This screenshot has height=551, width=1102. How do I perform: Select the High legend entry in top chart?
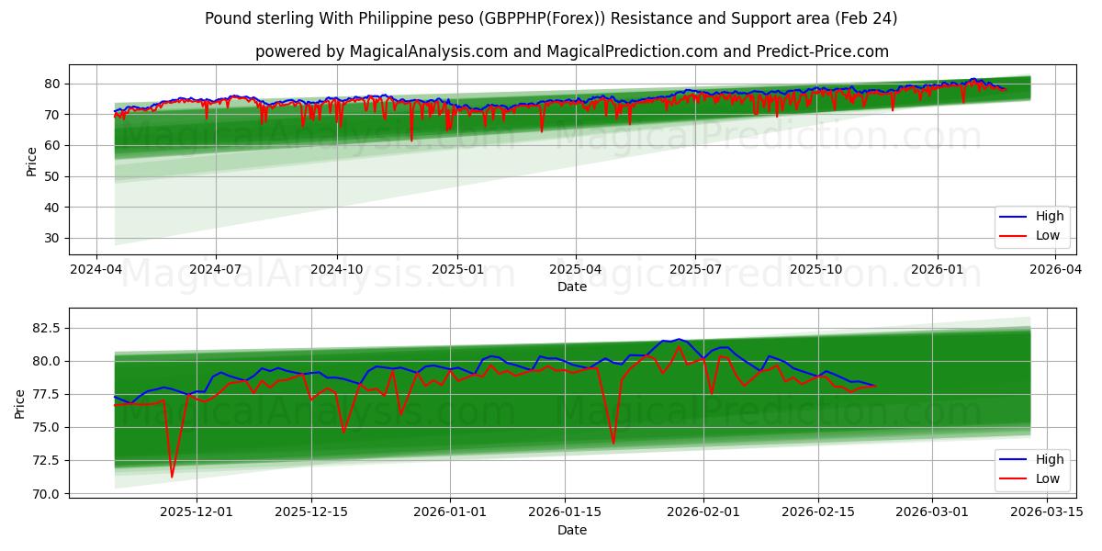[1052, 215]
